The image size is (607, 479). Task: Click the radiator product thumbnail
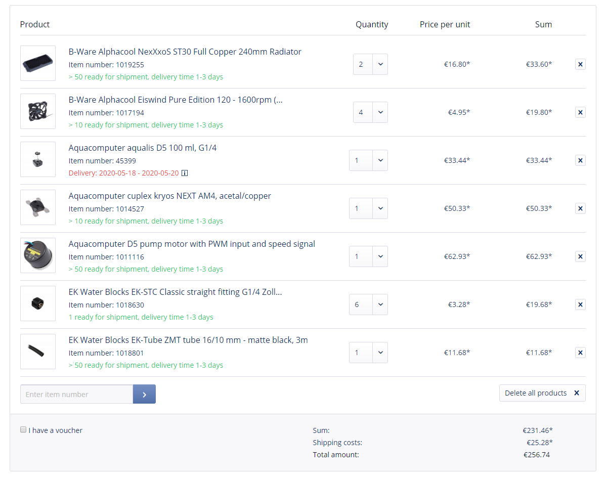coord(38,63)
